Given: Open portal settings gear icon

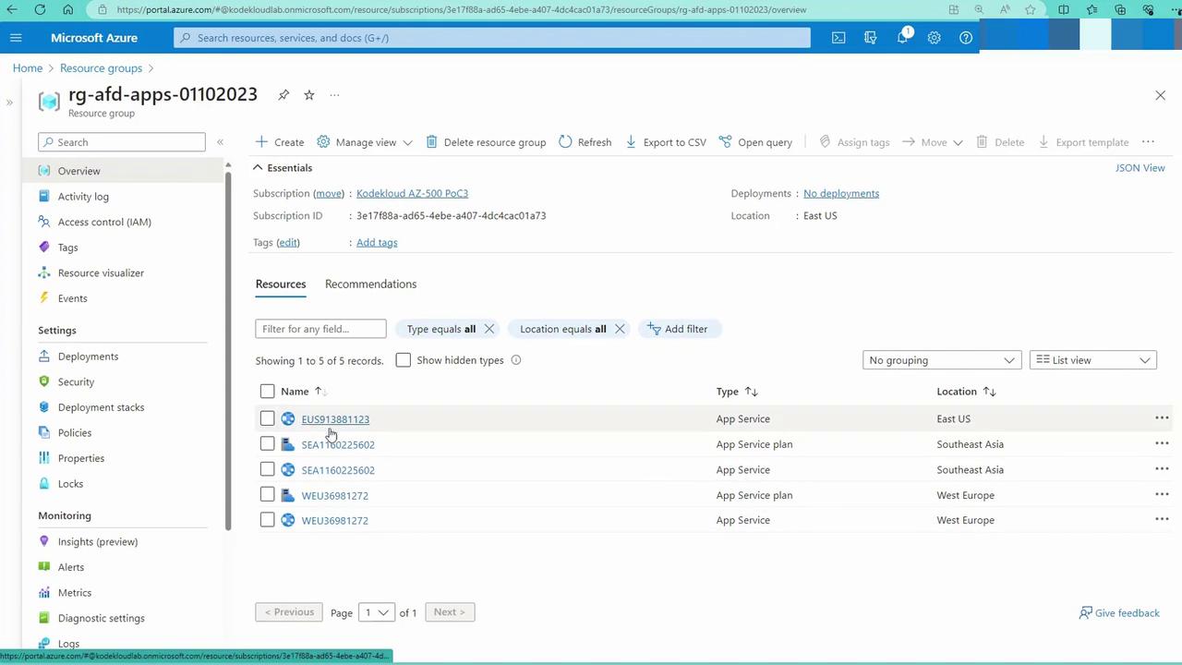Looking at the screenshot, I should coord(934,38).
